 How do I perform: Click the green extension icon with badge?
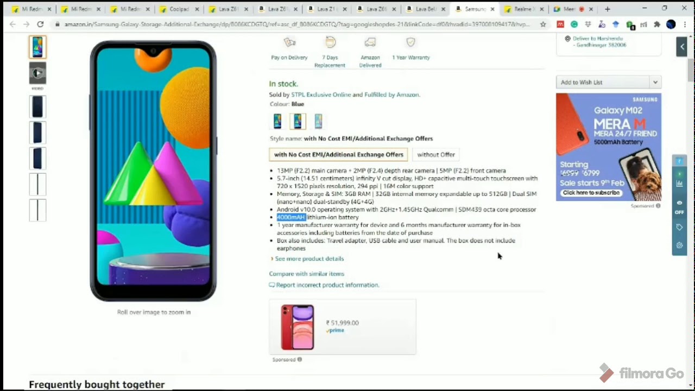[x=630, y=24]
